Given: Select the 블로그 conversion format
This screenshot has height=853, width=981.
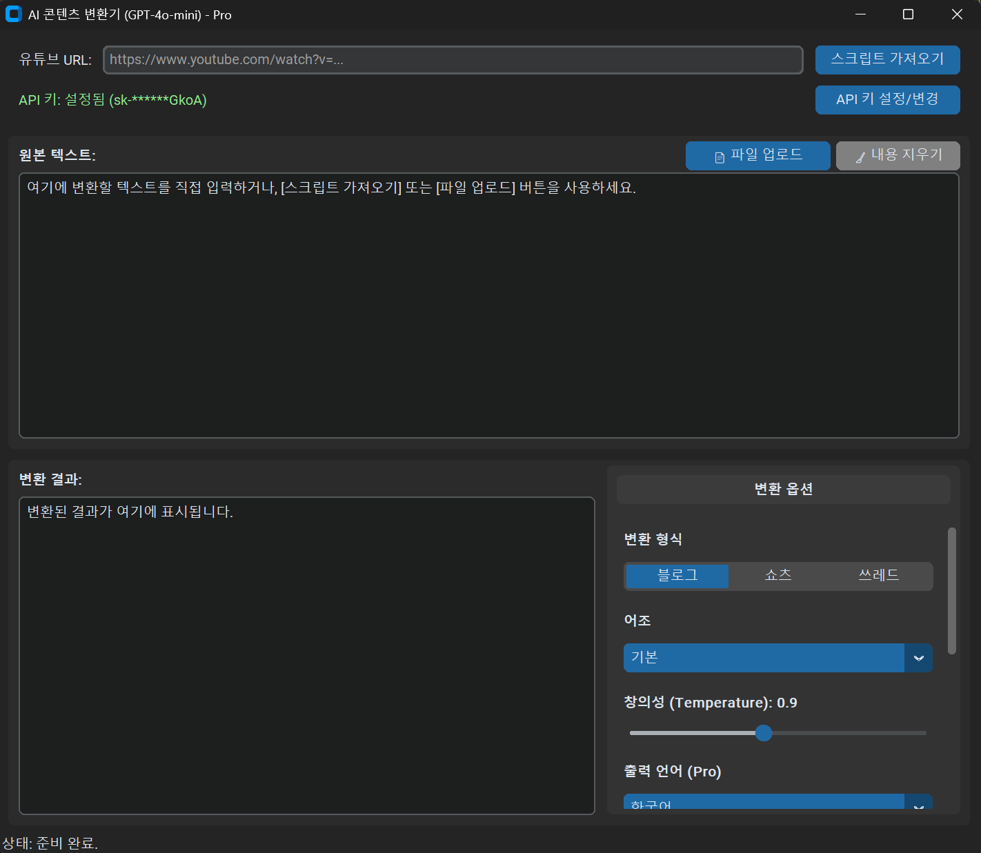Looking at the screenshot, I should [x=677, y=576].
